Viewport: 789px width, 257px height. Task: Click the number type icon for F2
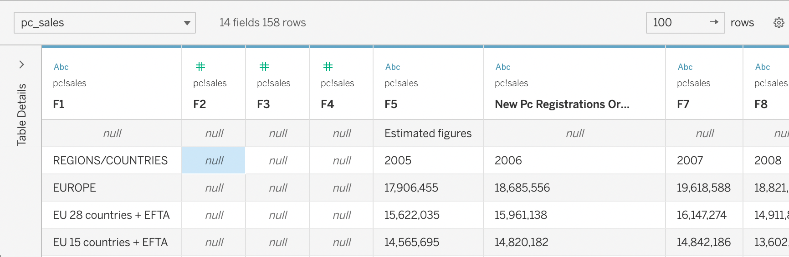pos(200,67)
